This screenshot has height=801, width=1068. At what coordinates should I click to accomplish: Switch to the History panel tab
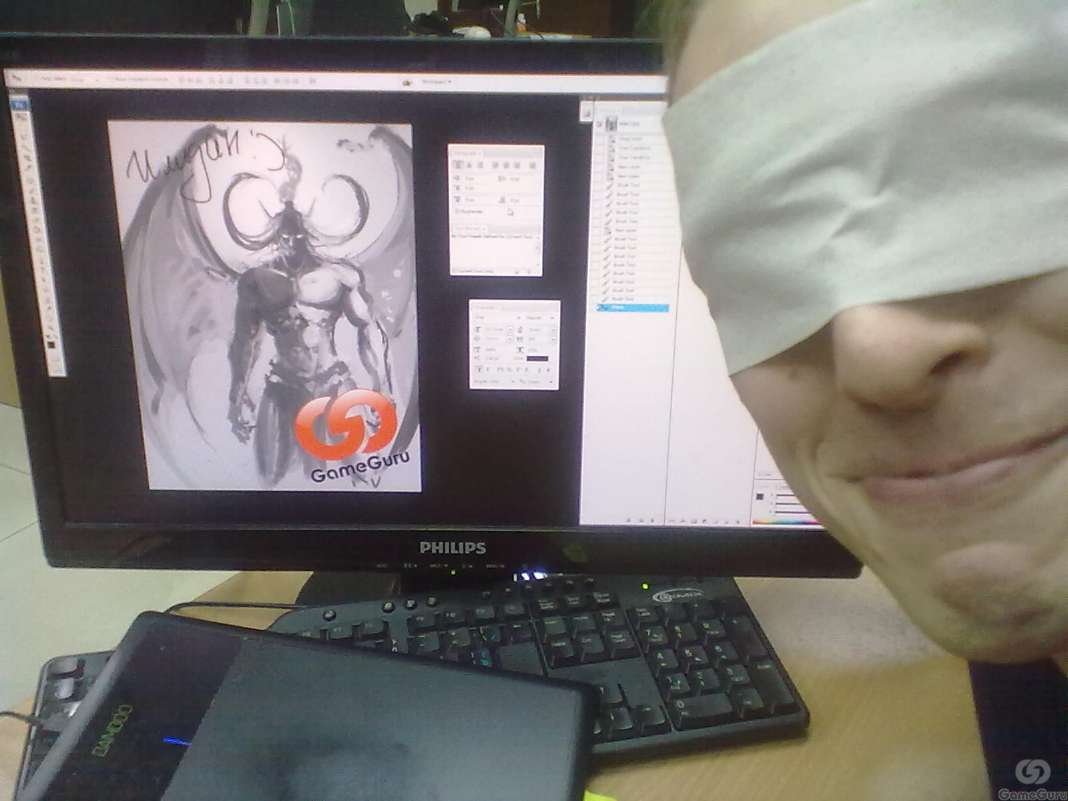coord(608,111)
